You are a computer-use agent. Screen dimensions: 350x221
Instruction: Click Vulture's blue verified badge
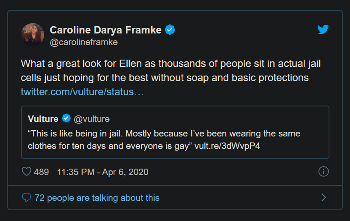point(66,119)
